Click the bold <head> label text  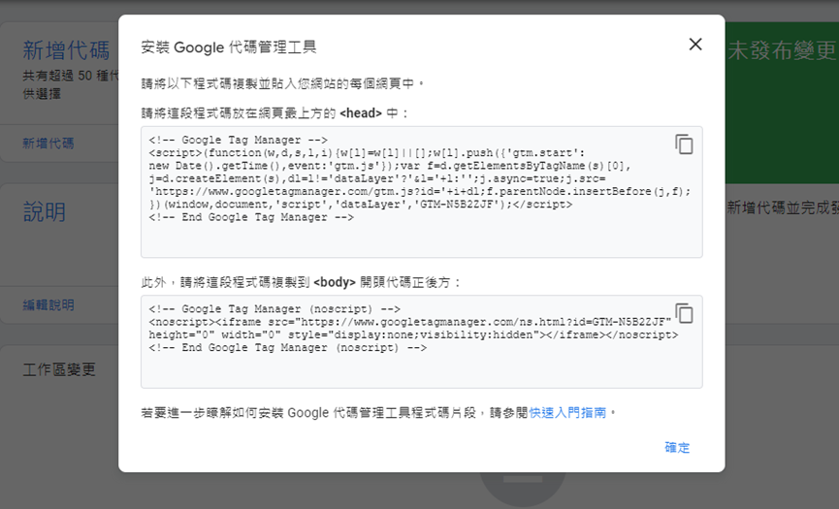tap(360, 113)
